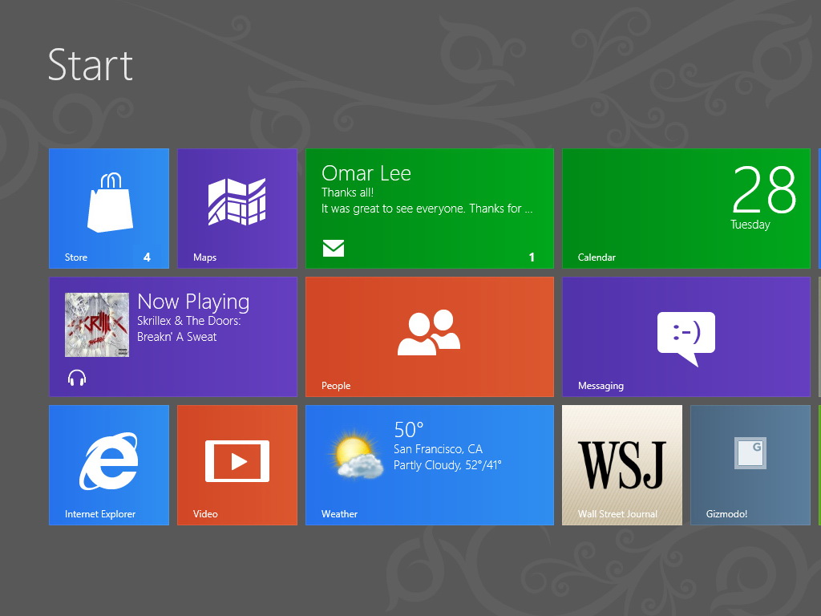Image resolution: width=821 pixels, height=616 pixels.
Task: Click the unread mail count 1
Action: pyautogui.click(x=532, y=257)
